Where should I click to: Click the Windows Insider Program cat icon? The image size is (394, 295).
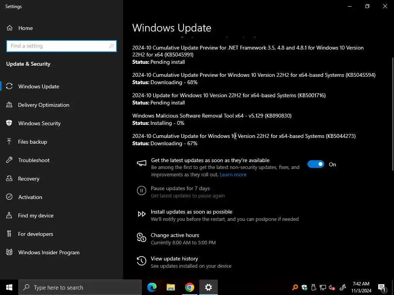point(9,252)
